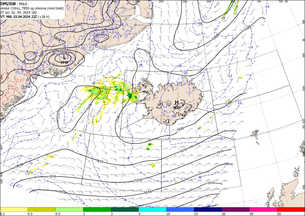Click the '1024' isobar label over Greenland
The height and width of the screenshot is (216, 305).
click(x=79, y=24)
